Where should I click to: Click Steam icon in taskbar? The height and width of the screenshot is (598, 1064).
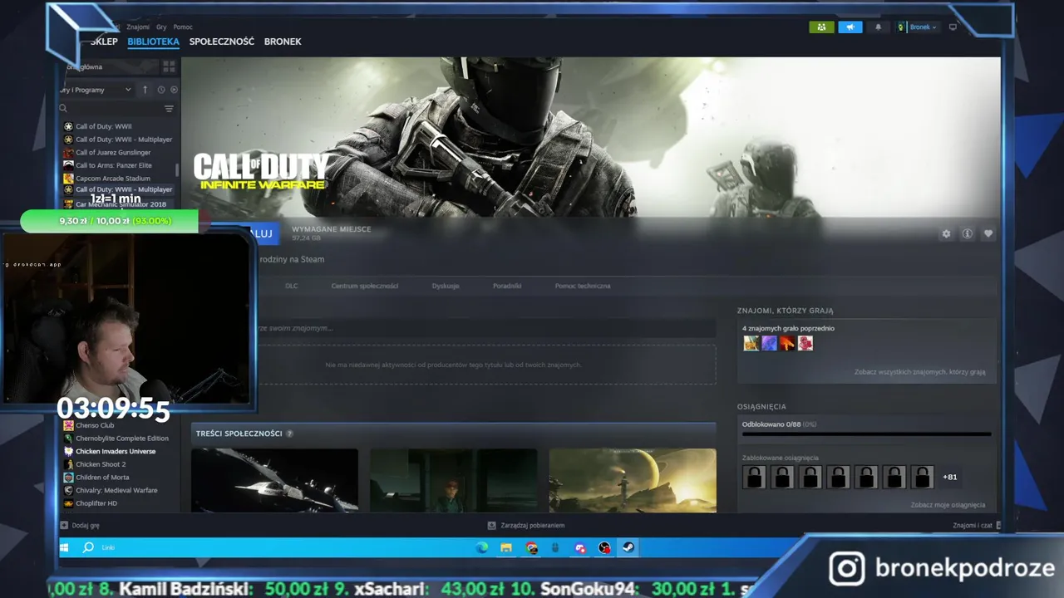click(628, 547)
